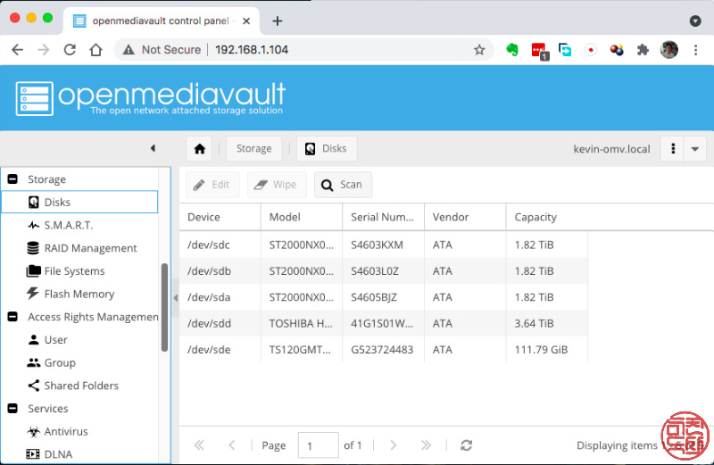This screenshot has width=714, height=465.
Task: Go to first page in paging toolbar
Action: click(199, 445)
